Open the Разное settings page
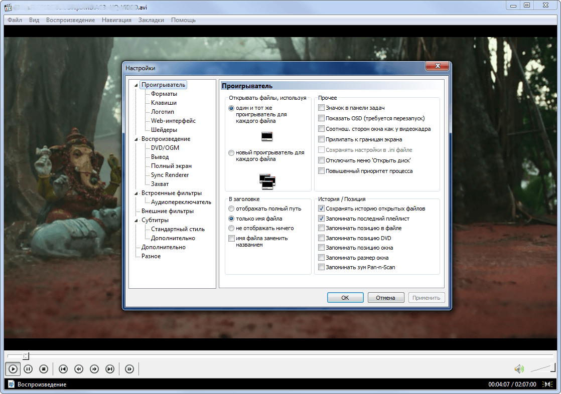This screenshot has height=394, width=561. tap(151, 256)
